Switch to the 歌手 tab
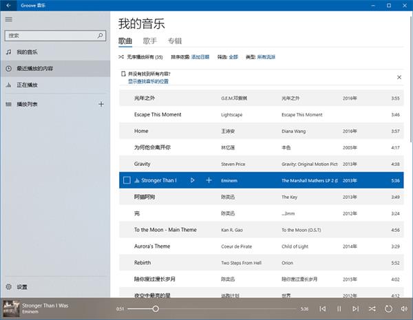The width and height of the screenshot is (413, 320). 150,41
